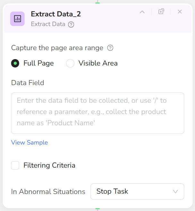Collapse the Extract Data_2 panel

click(142, 12)
